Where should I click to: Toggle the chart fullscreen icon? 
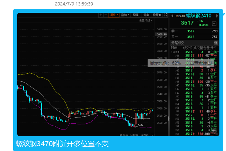pyautogui.click(x=165, y=15)
